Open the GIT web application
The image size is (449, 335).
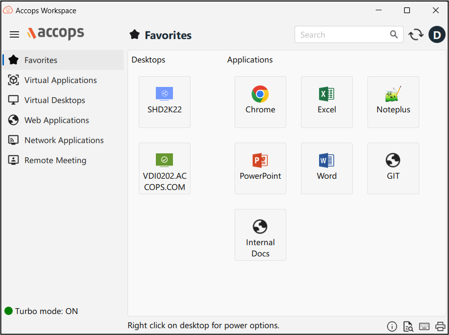(x=393, y=168)
